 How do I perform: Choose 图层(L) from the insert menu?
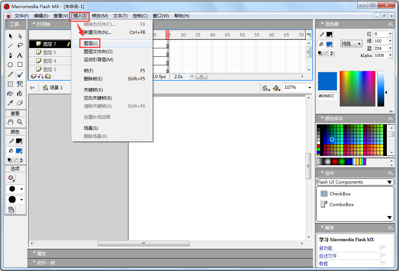(x=112, y=44)
